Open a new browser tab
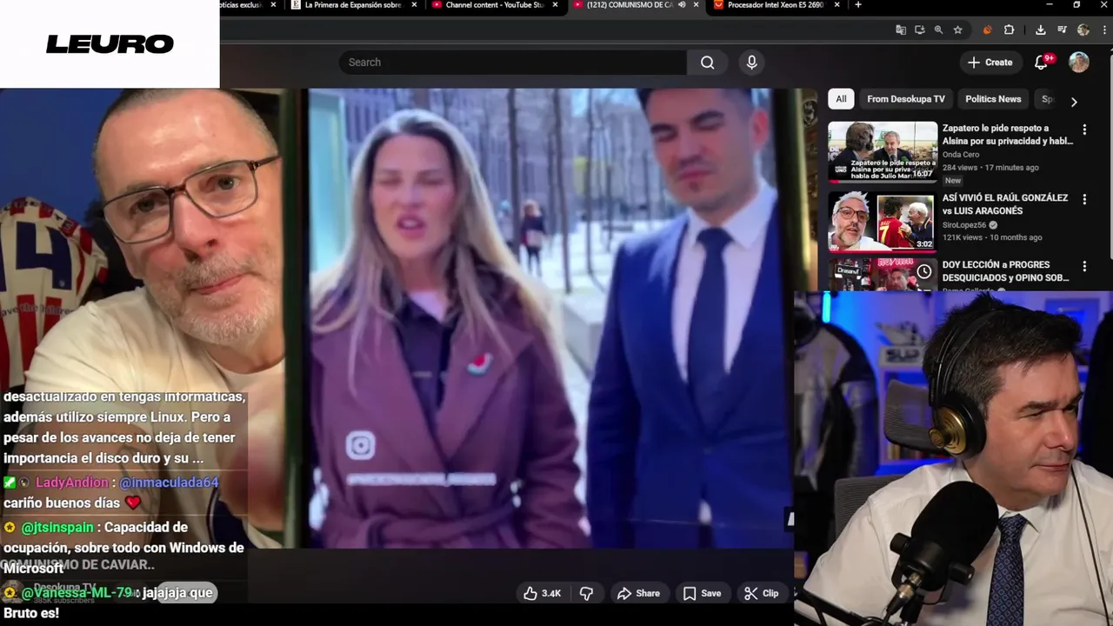 pyautogui.click(x=858, y=5)
